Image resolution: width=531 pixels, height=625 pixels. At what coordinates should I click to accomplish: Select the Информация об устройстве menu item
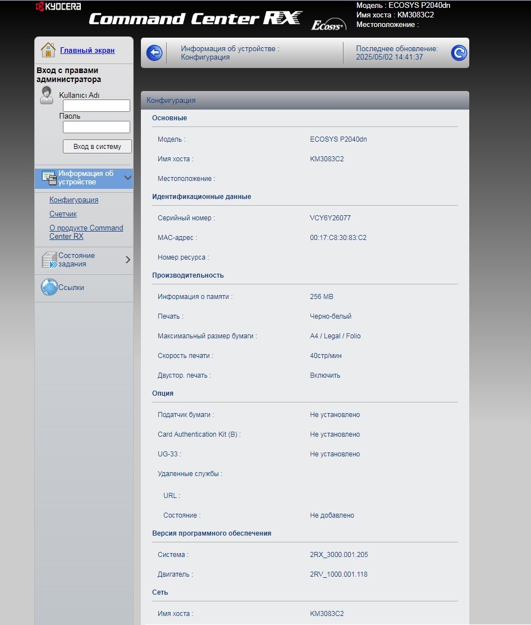[84, 178]
